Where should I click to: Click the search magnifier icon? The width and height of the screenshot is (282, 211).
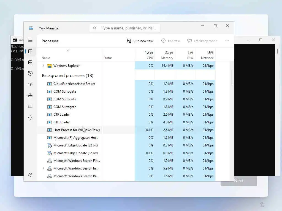point(95,28)
